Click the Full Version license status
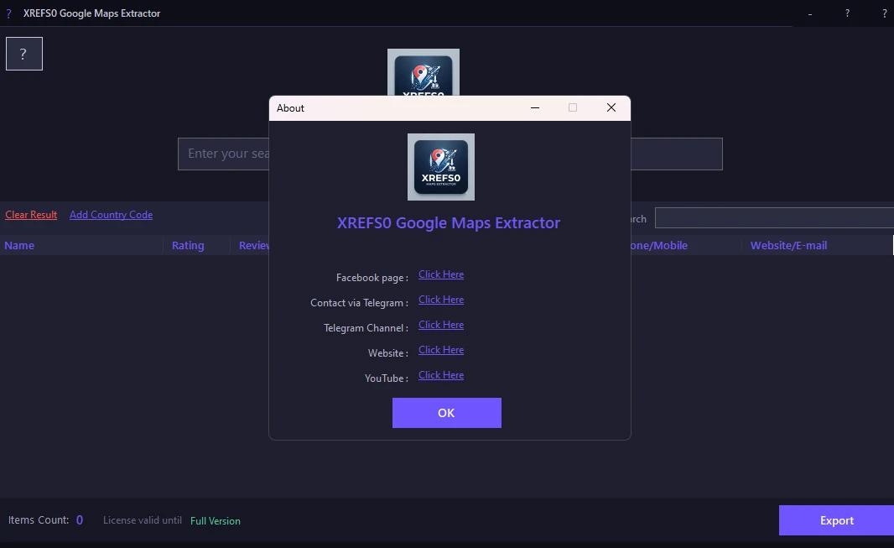This screenshot has width=894, height=548. (x=216, y=520)
